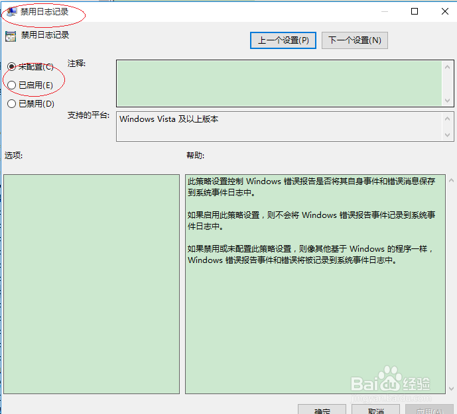This screenshot has width=457, height=414.
Task: Click the 上一个设置(P) button
Action: point(283,40)
